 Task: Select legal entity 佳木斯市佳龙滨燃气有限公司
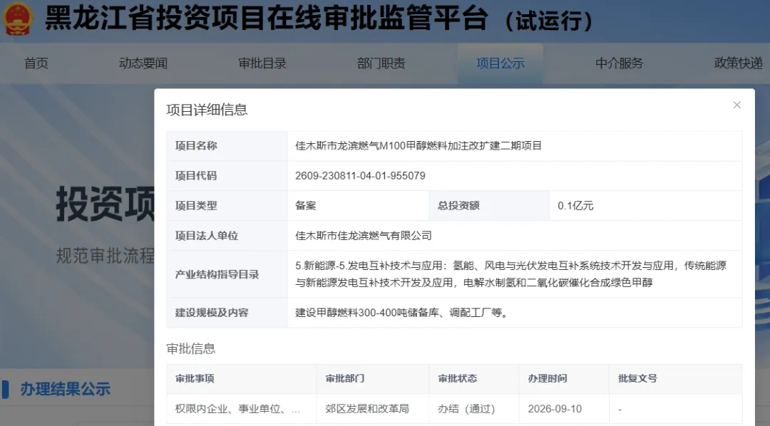(x=364, y=236)
